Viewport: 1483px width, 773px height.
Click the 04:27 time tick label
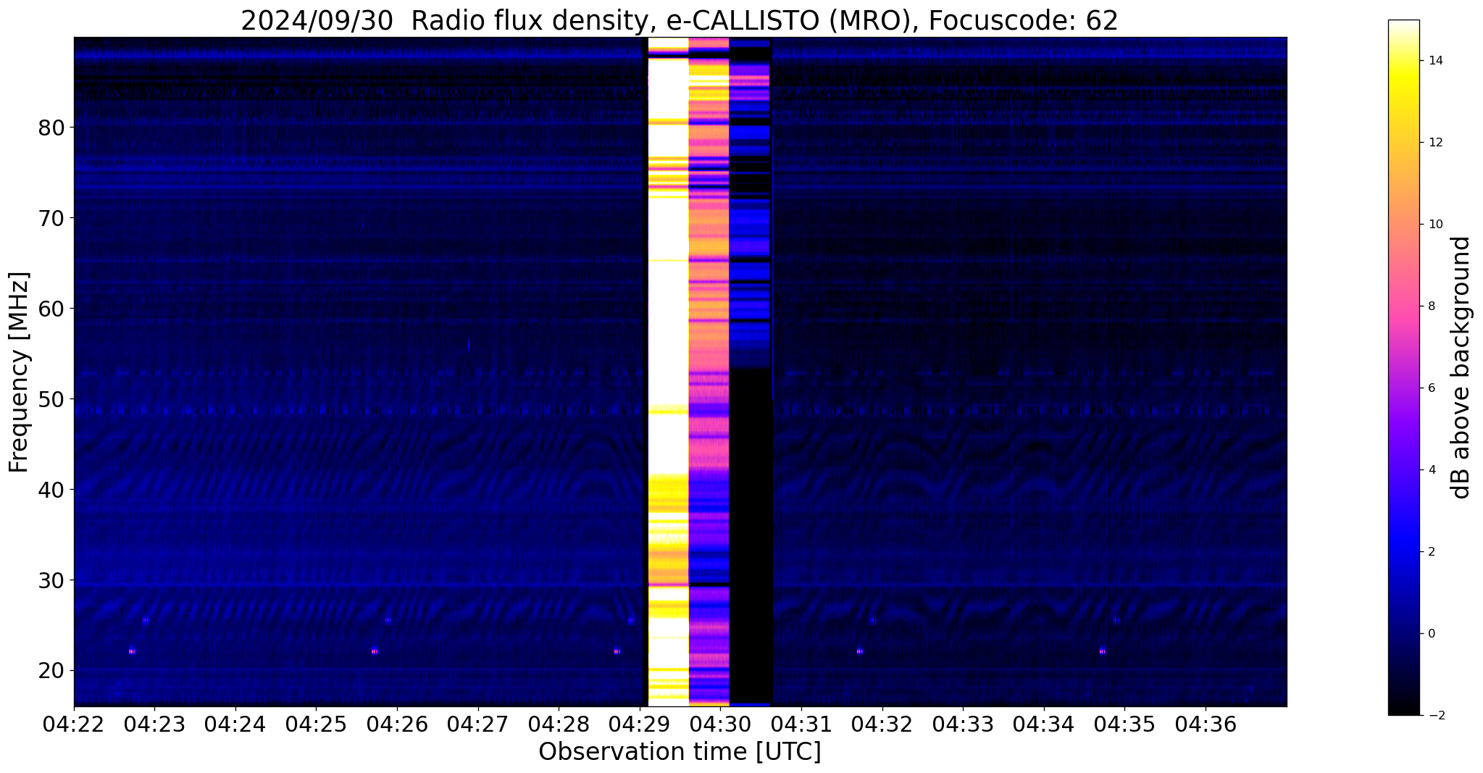(x=478, y=724)
